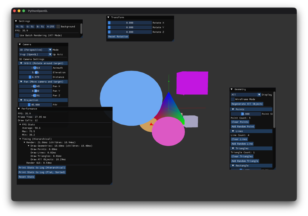Collapse the Timing (Hierarchical) tree node
This screenshot has height=216, width=308.
pos(20,139)
